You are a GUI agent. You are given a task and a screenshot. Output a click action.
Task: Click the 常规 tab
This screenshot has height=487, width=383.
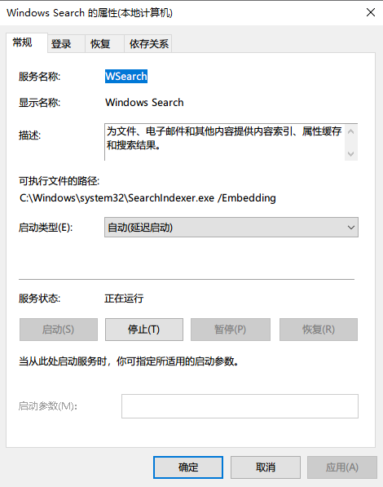(27, 42)
